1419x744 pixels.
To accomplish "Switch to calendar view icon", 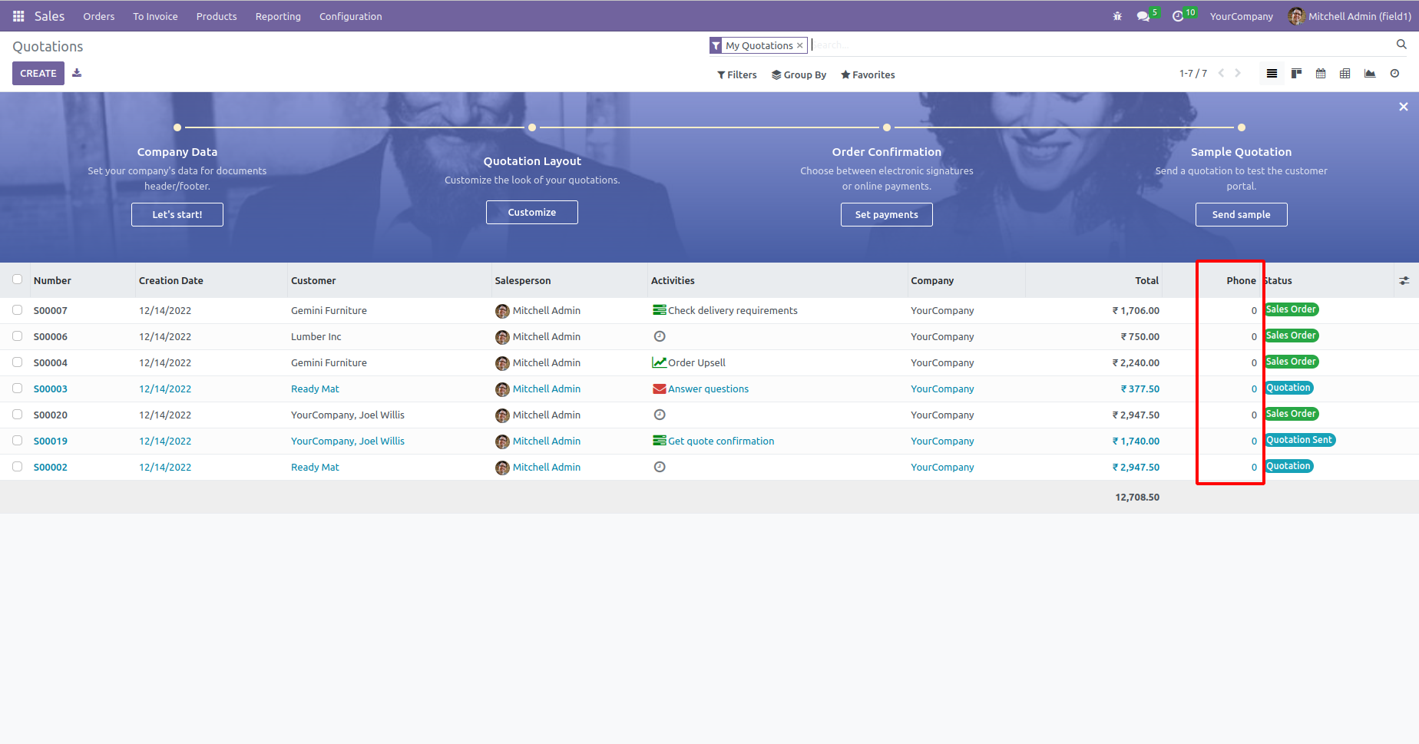I will 1321,74.
